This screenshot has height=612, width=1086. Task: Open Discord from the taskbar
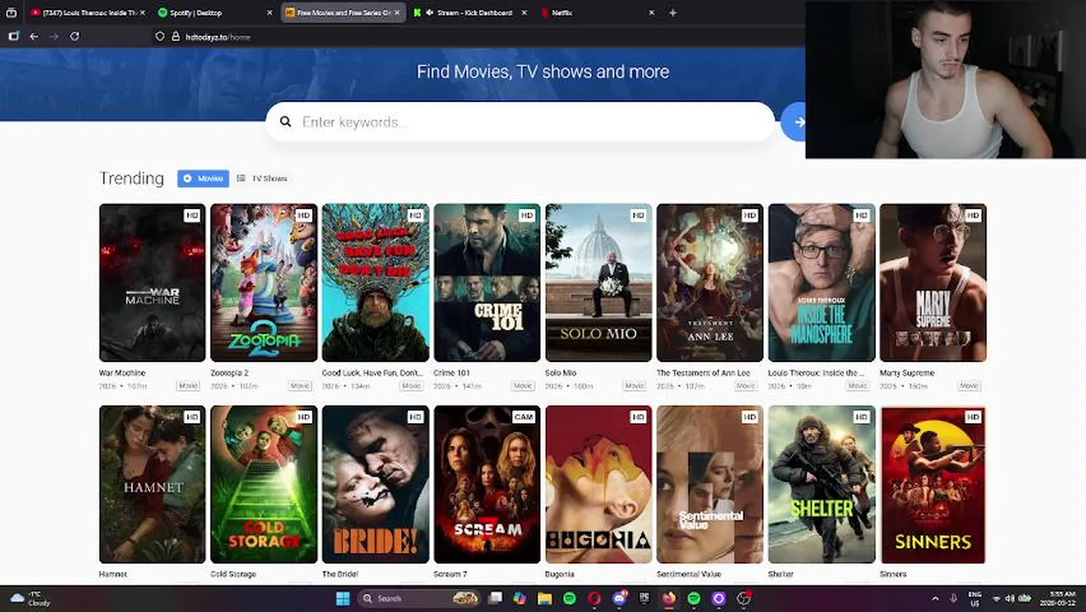click(619, 598)
